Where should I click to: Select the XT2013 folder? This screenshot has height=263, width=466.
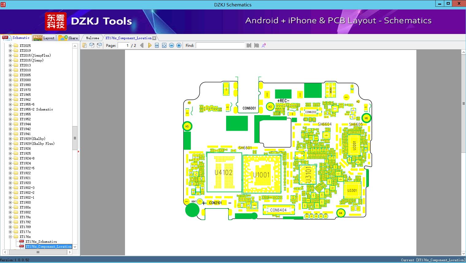(25, 65)
